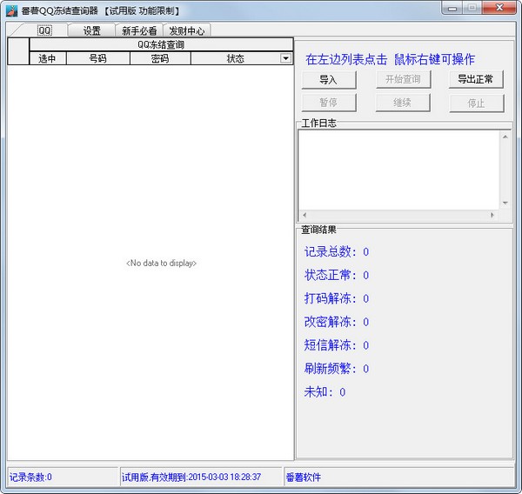This screenshot has height=494, width=522.
Task: Click the 状态 column header
Action: coord(235,59)
